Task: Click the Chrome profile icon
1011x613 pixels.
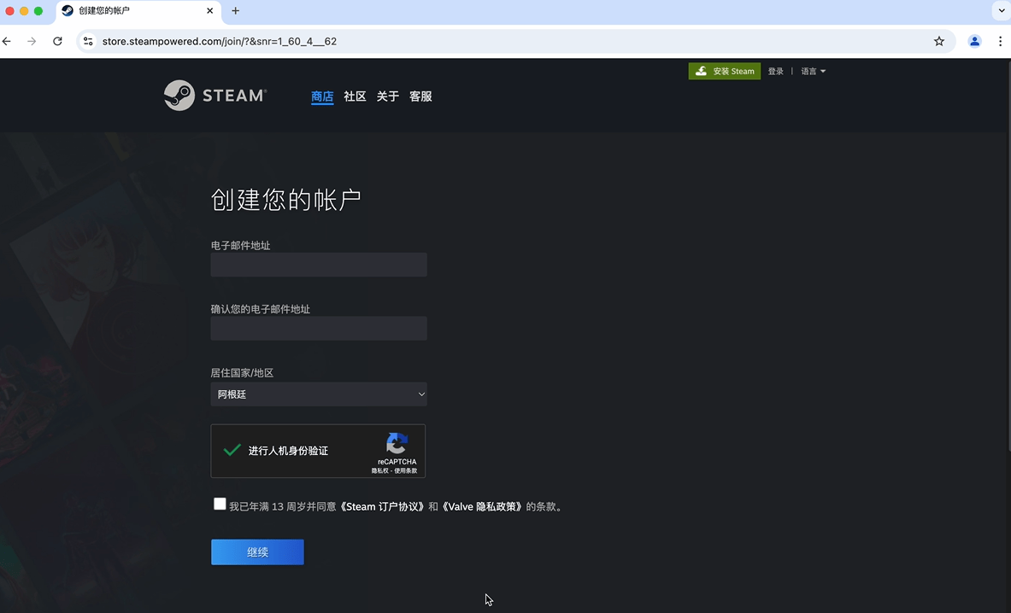Action: (x=974, y=40)
